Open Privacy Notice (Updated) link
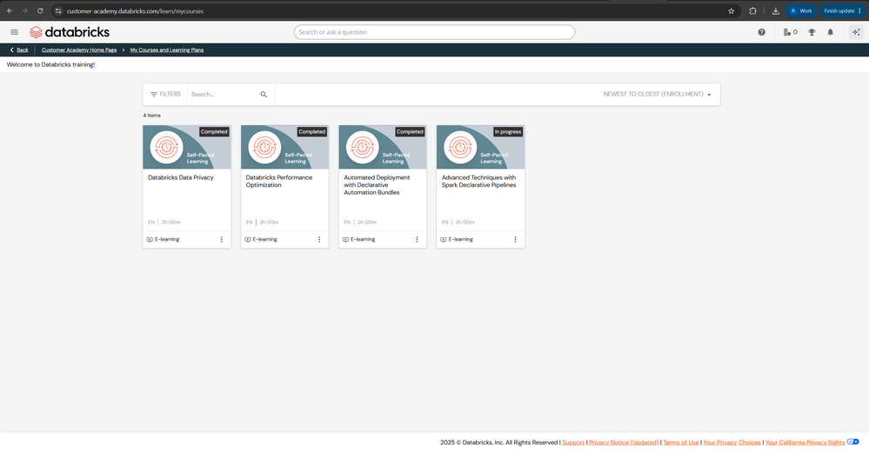This screenshot has height=451, width=869. click(624, 442)
